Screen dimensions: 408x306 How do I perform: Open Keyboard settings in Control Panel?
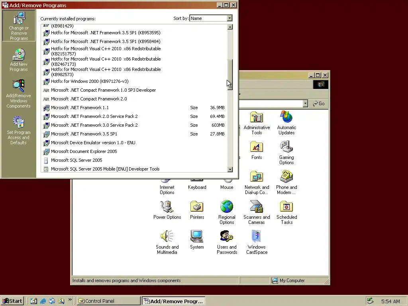[x=197, y=185]
